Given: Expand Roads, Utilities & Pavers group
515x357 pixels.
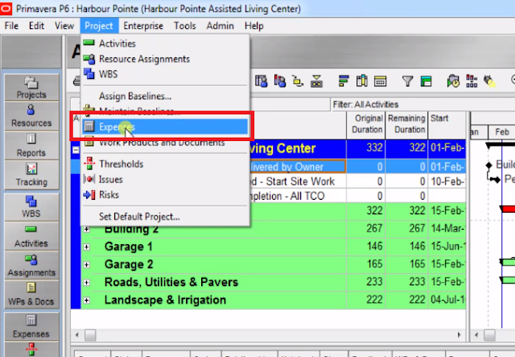Looking at the screenshot, I should (87, 282).
